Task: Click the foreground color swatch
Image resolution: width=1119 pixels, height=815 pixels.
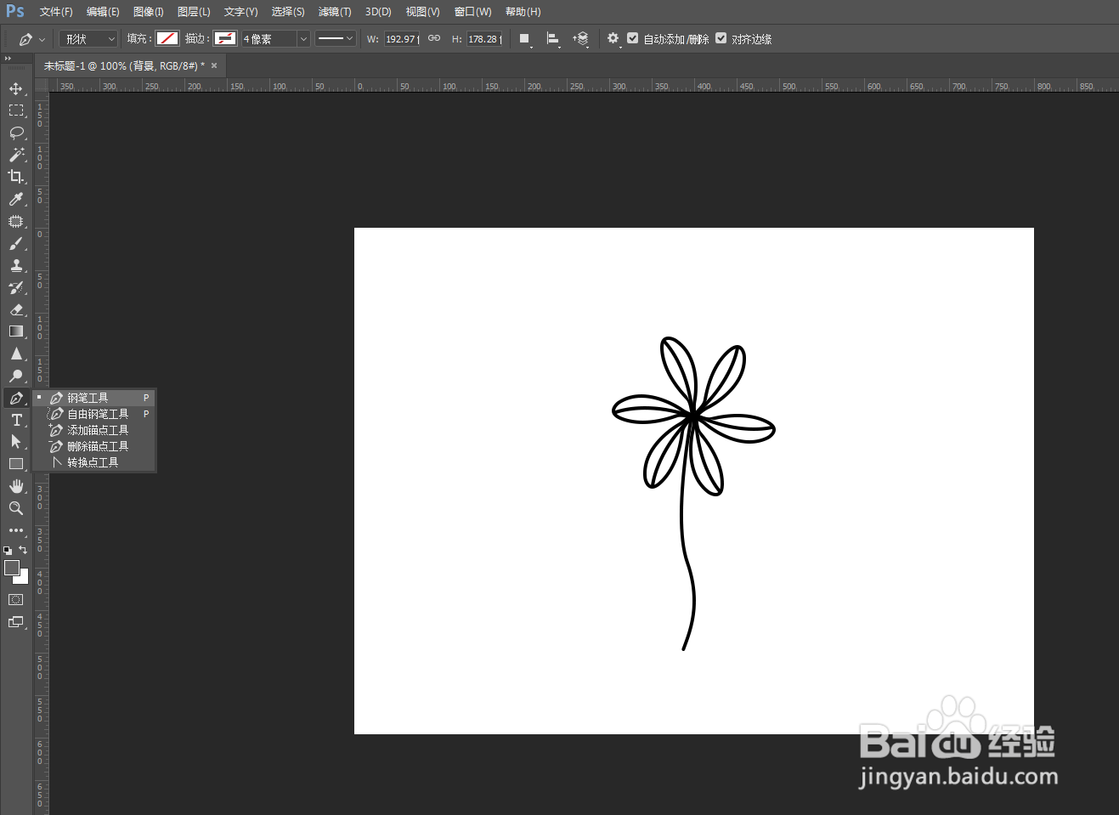Action: tap(11, 568)
